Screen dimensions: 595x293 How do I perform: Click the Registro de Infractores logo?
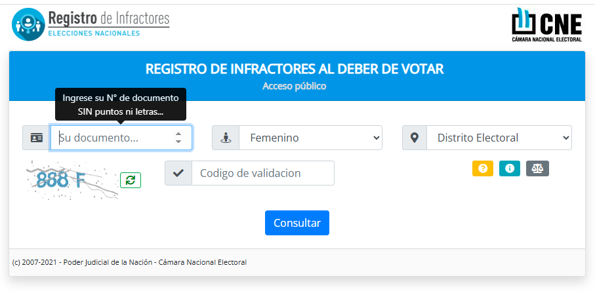pyautogui.click(x=91, y=24)
